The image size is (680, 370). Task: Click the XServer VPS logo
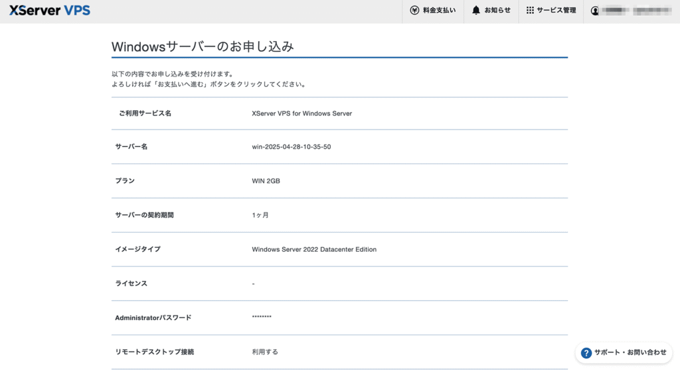(x=50, y=11)
